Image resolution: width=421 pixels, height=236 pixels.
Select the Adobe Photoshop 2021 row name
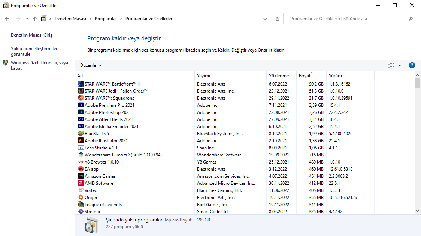tap(107, 112)
